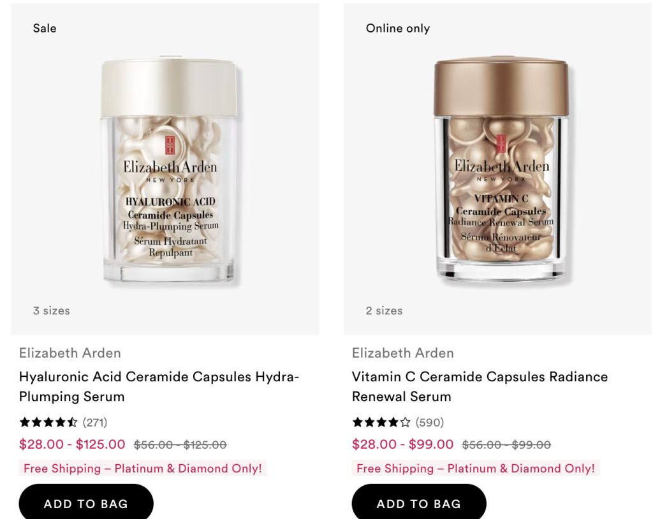The height and width of the screenshot is (519, 653).
Task: Click Free Shipping banner under Vitamin C serum
Action: 476,469
